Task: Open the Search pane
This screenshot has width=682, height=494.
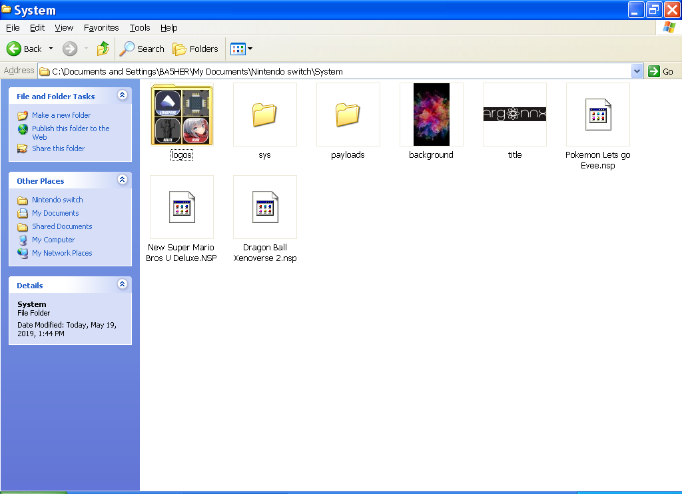Action: [x=142, y=49]
